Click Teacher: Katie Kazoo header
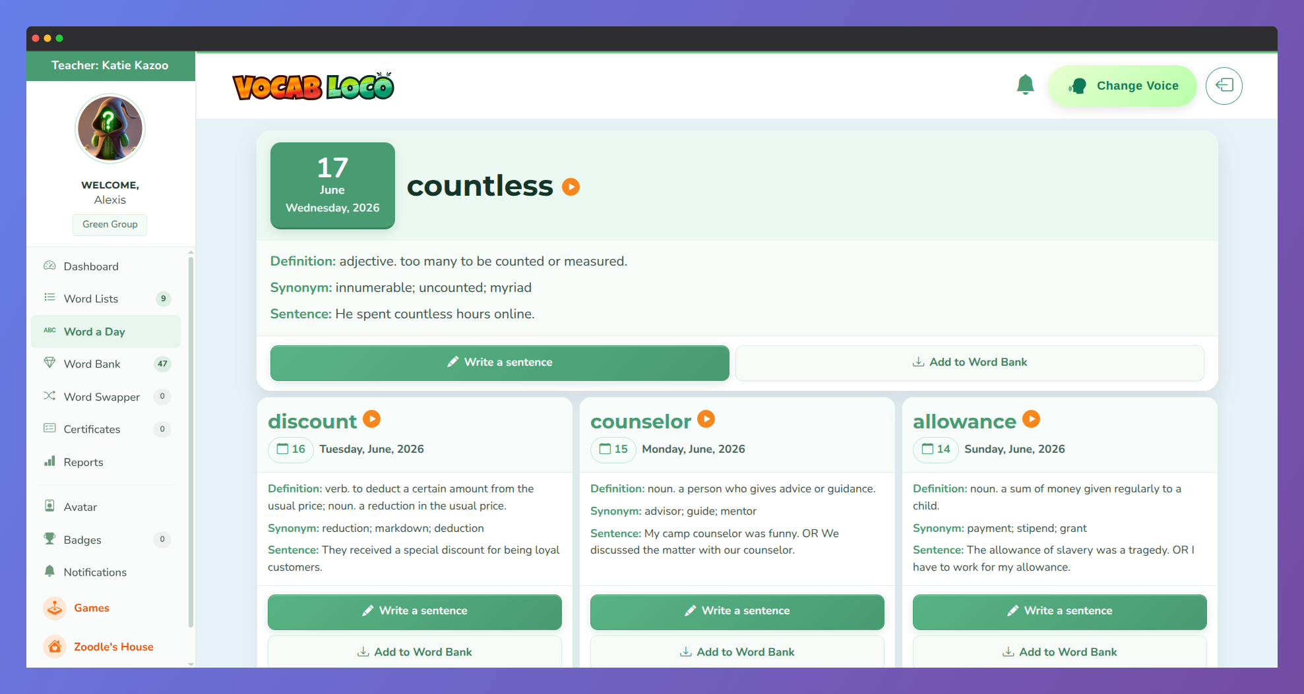The height and width of the screenshot is (694, 1304). pyautogui.click(x=110, y=66)
